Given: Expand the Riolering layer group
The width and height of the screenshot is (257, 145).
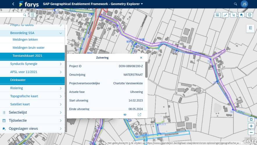Looking at the screenshot, I should pos(61,88).
